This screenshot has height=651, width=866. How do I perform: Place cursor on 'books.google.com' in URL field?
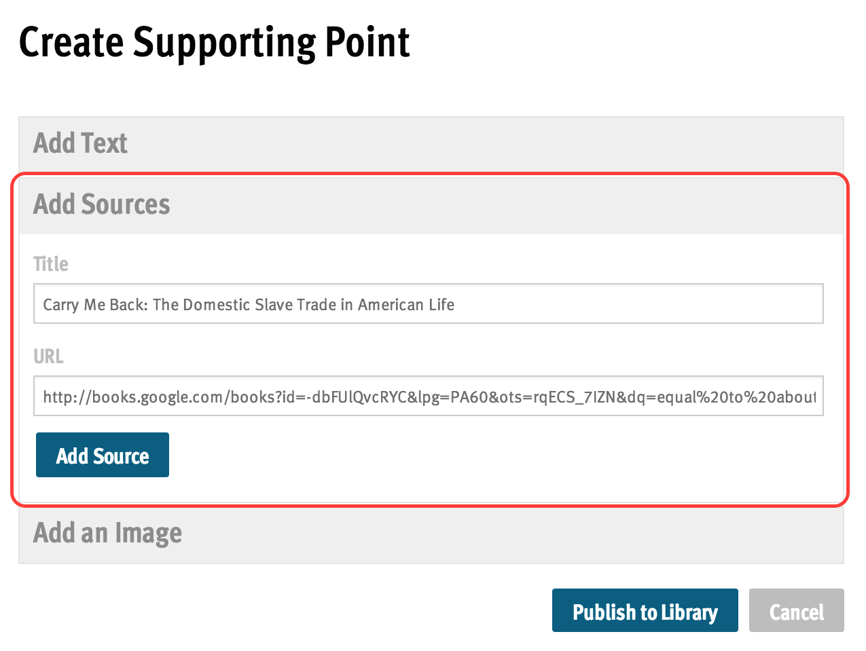click(x=157, y=397)
